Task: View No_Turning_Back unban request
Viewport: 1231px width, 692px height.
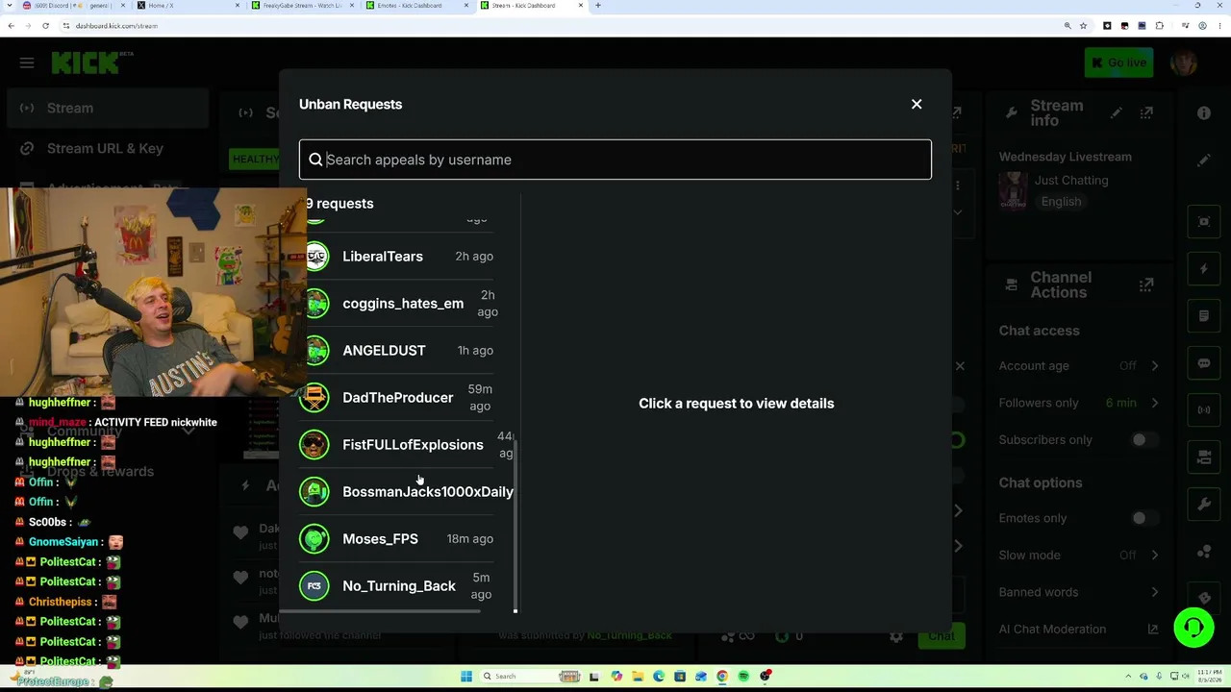Action: 396,586
